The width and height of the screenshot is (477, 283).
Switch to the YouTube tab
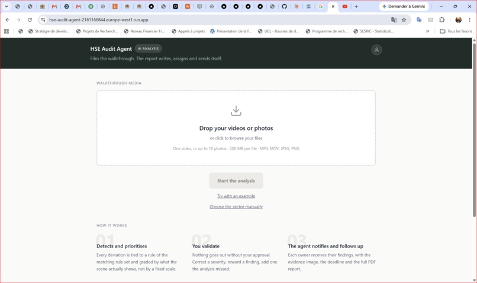point(344,6)
